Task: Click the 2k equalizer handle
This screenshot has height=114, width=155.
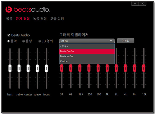Action: (x=116, y=68)
